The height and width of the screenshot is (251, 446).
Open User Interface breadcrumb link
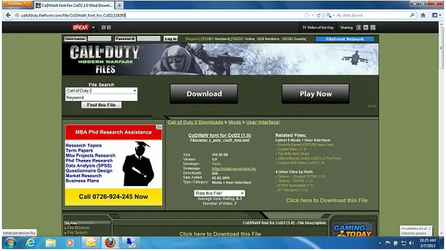click(x=262, y=123)
